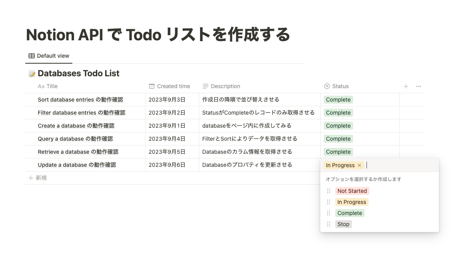Switch to the Default view tab
This screenshot has width=463, height=270.
(49, 56)
